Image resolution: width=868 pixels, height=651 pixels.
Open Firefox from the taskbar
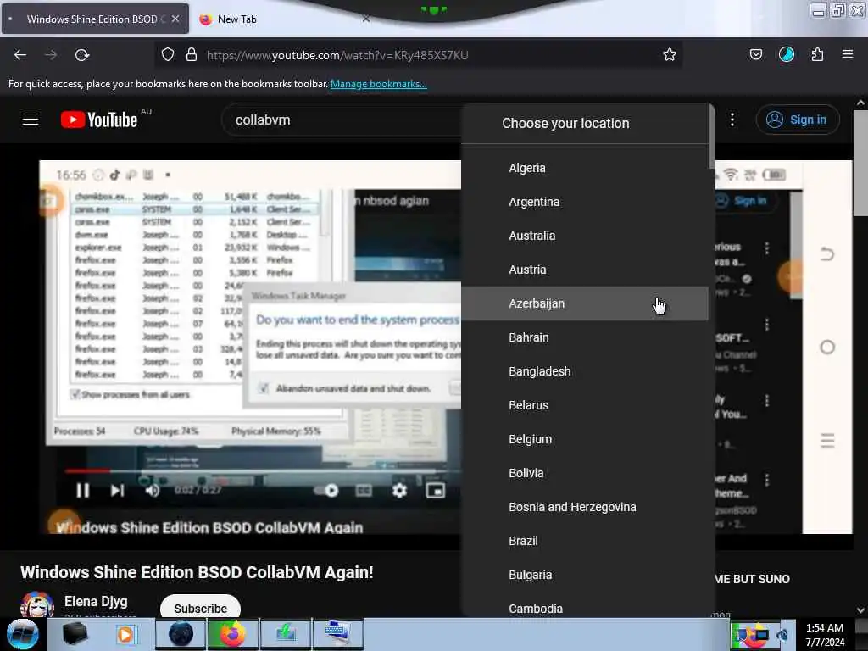[232, 634]
